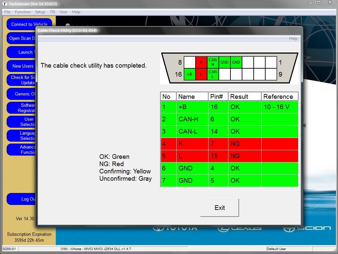This screenshot has height=254, width=338.
Task: Maximize the Techstream window
Action: click(319, 3)
